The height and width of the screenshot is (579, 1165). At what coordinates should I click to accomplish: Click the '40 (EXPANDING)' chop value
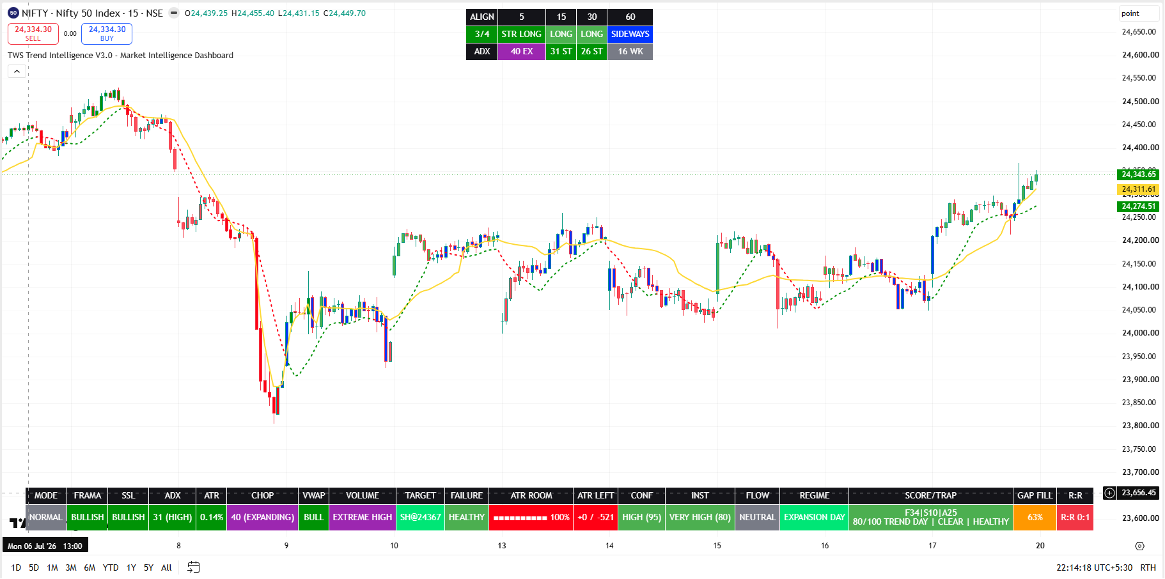pyautogui.click(x=263, y=517)
